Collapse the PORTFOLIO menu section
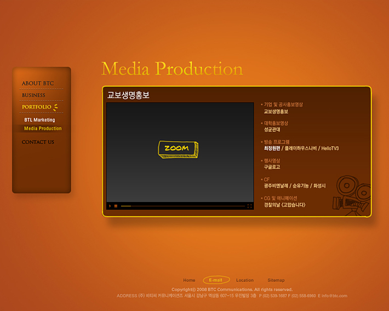 click(x=37, y=107)
